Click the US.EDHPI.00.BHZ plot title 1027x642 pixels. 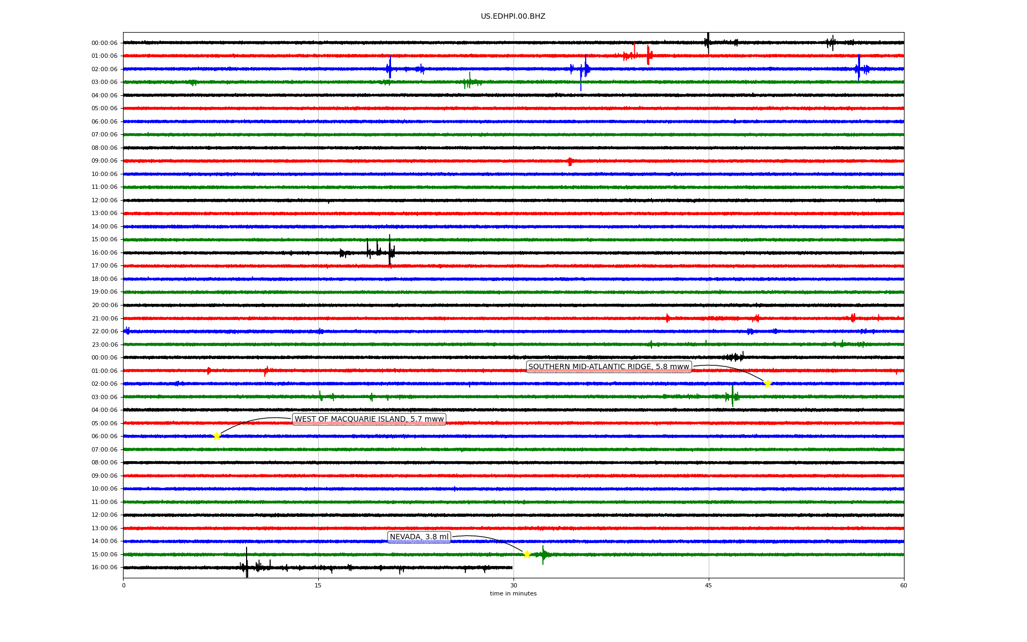513,17
